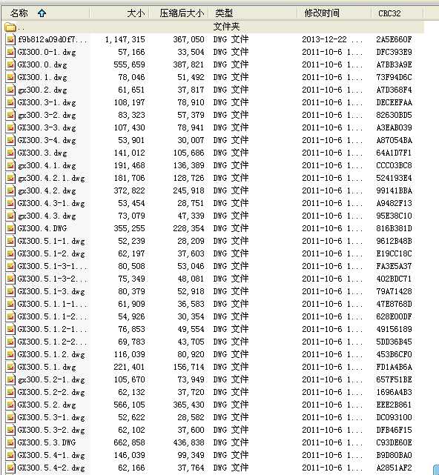Select the gx300.4.2.dwg file icon
This screenshot has width=439, height=475.
coord(10,191)
